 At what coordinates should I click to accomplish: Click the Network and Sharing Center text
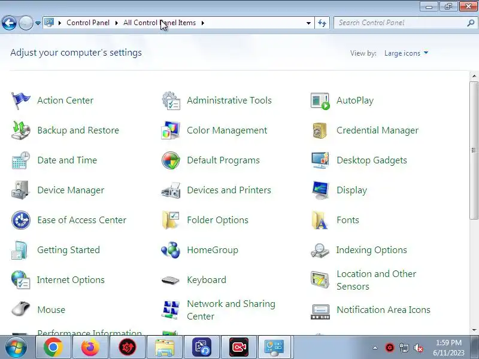[231, 310]
